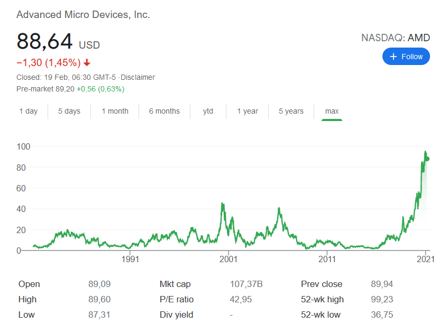Screen dimensions: 448x333
Task: Click the 52-wk high value 99,23
Action: click(x=382, y=299)
